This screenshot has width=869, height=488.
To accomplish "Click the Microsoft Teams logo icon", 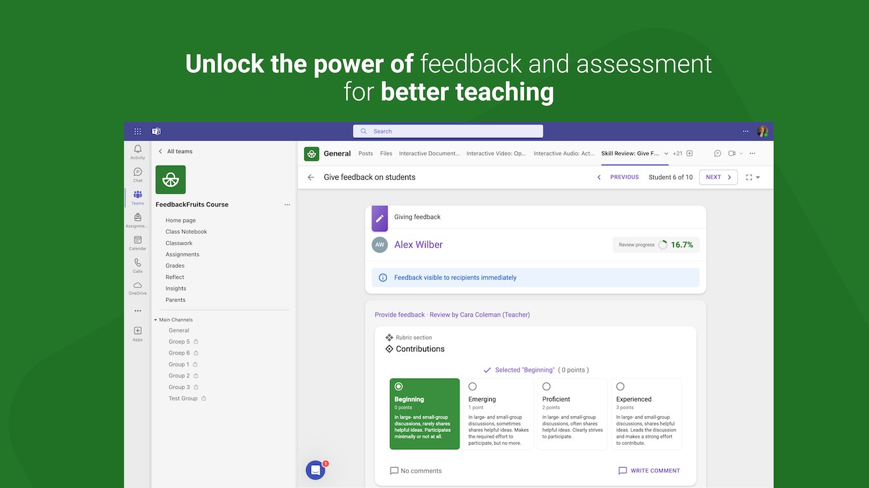I will (156, 132).
